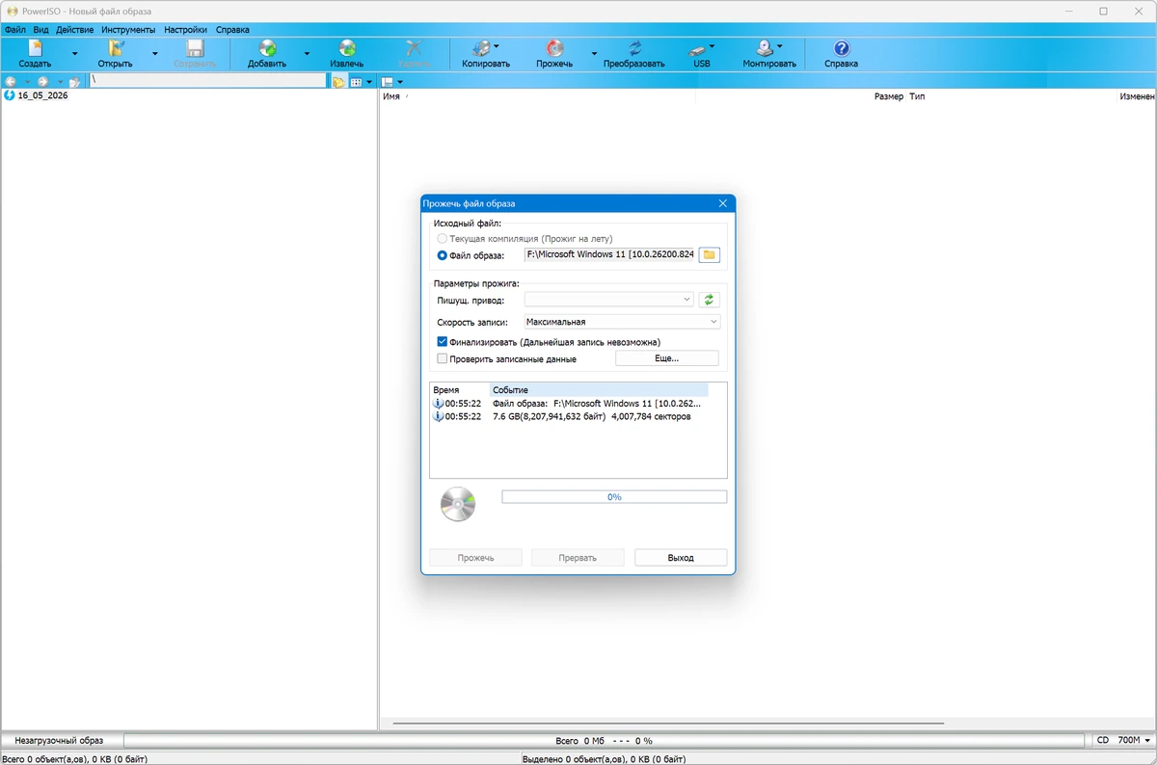Image resolution: width=1157 pixels, height=765 pixels.
Task: Select the log row Файл образа F:\Microsoft
Action: tap(569, 404)
